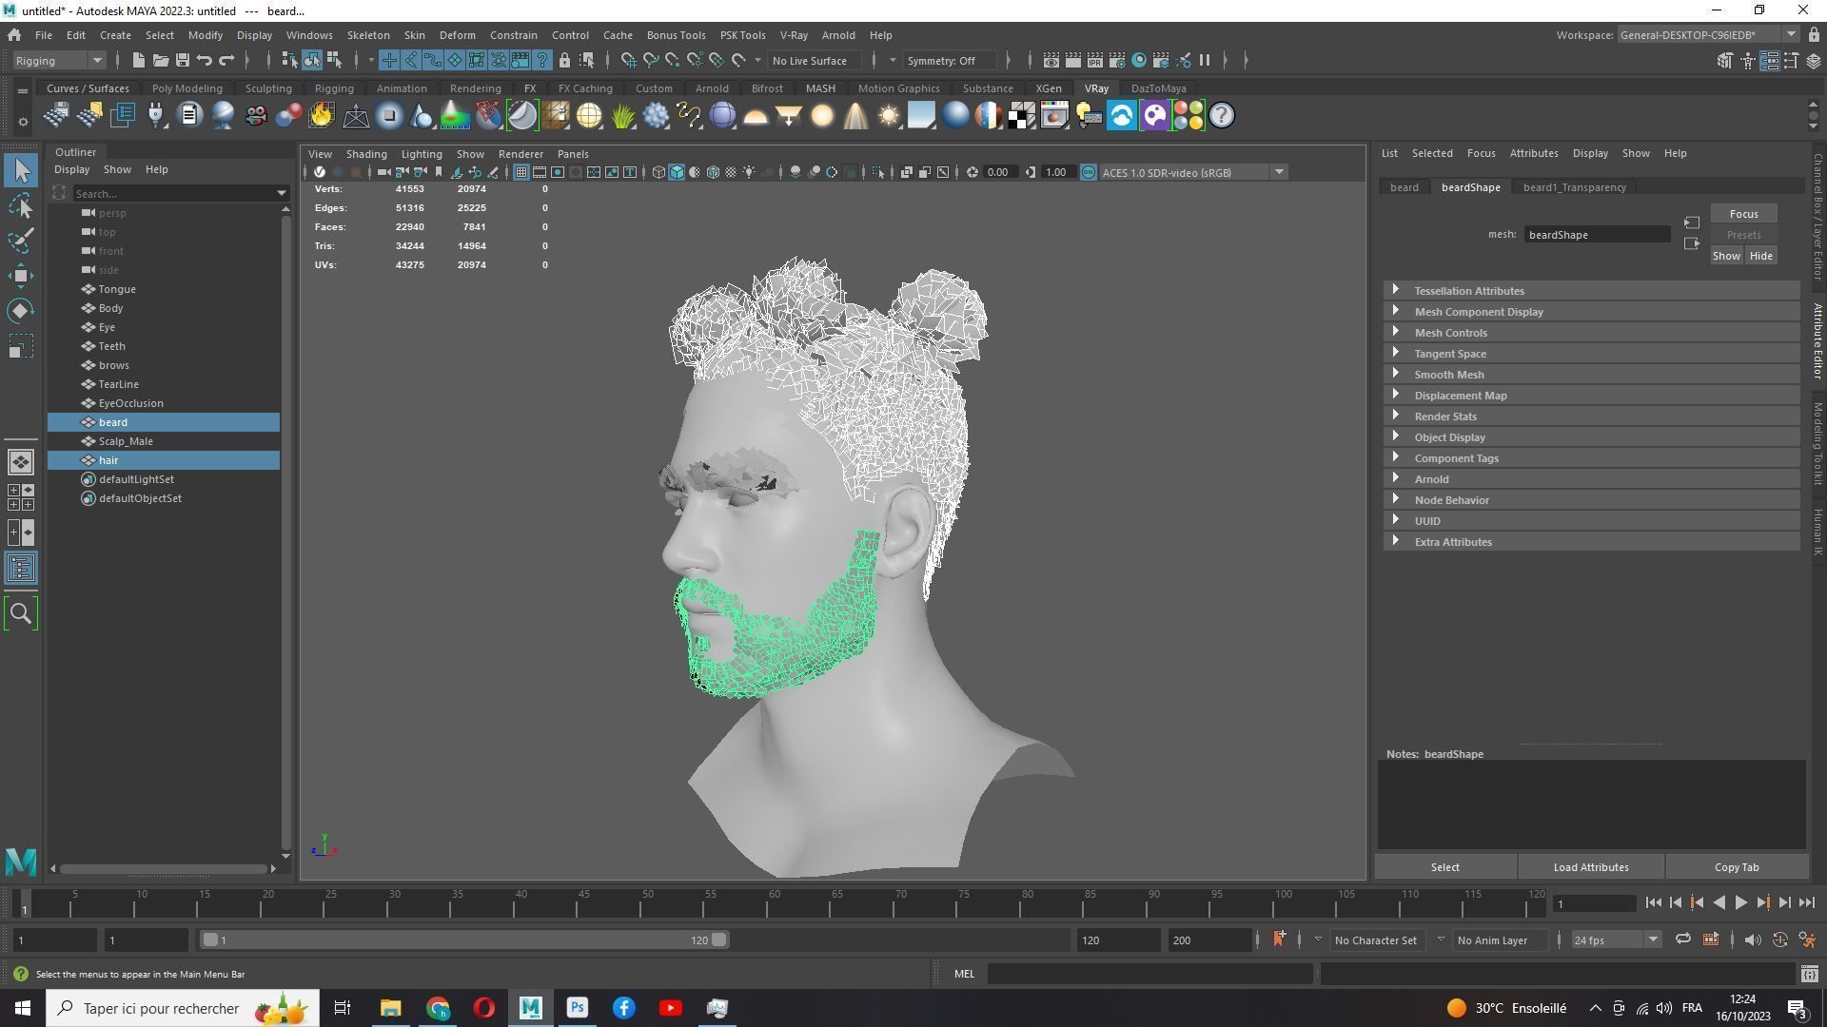
Task: Click the Open Scene folder icon
Action: click(161, 61)
